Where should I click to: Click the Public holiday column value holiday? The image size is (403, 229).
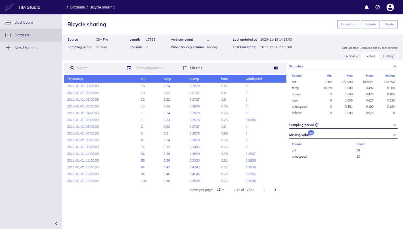click(212, 47)
